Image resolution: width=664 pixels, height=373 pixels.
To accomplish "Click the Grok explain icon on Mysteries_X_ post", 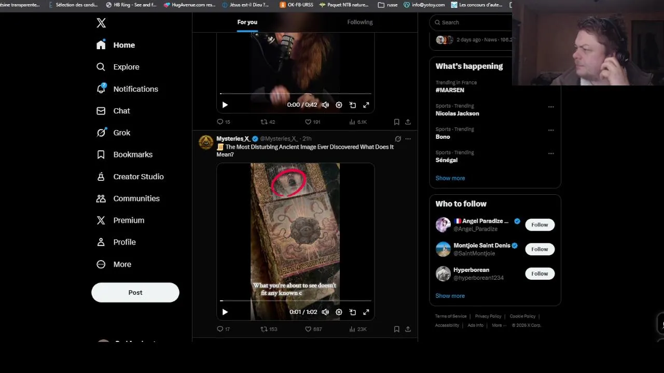I will coord(398,139).
